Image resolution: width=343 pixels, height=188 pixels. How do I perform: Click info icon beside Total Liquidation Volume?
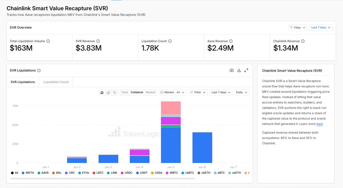pyautogui.click(x=48, y=41)
